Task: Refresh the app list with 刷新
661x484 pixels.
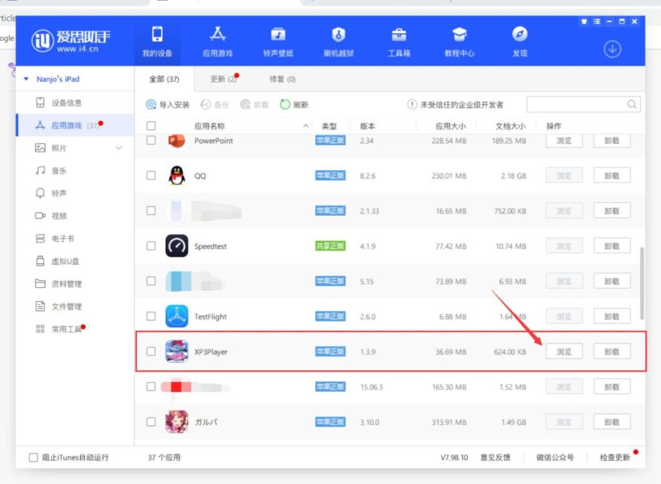Action: pos(285,104)
